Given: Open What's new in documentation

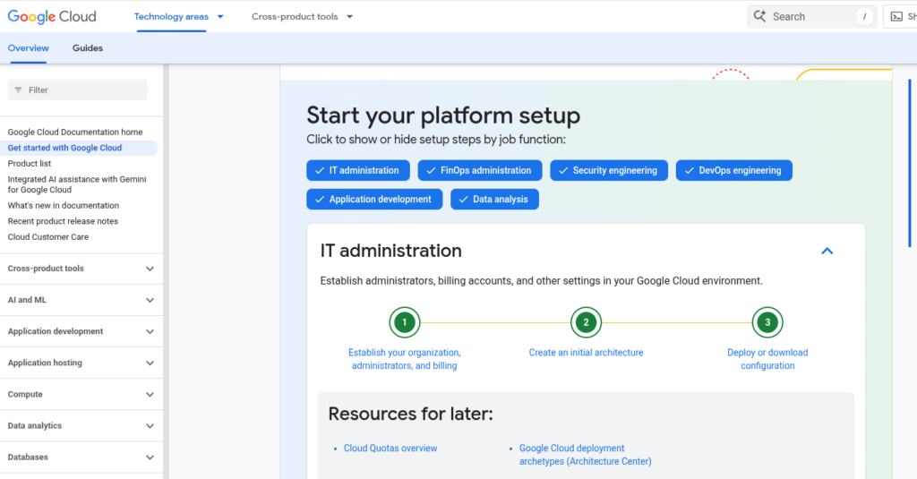Looking at the screenshot, I should 64,205.
